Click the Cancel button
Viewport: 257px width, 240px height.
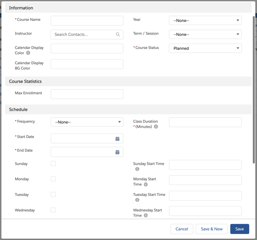(182, 229)
